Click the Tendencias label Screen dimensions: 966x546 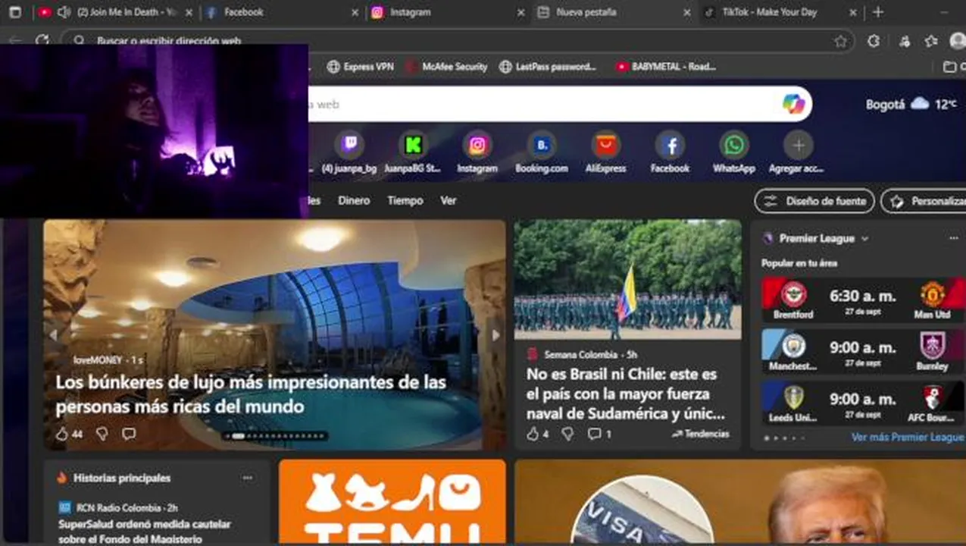click(x=700, y=434)
